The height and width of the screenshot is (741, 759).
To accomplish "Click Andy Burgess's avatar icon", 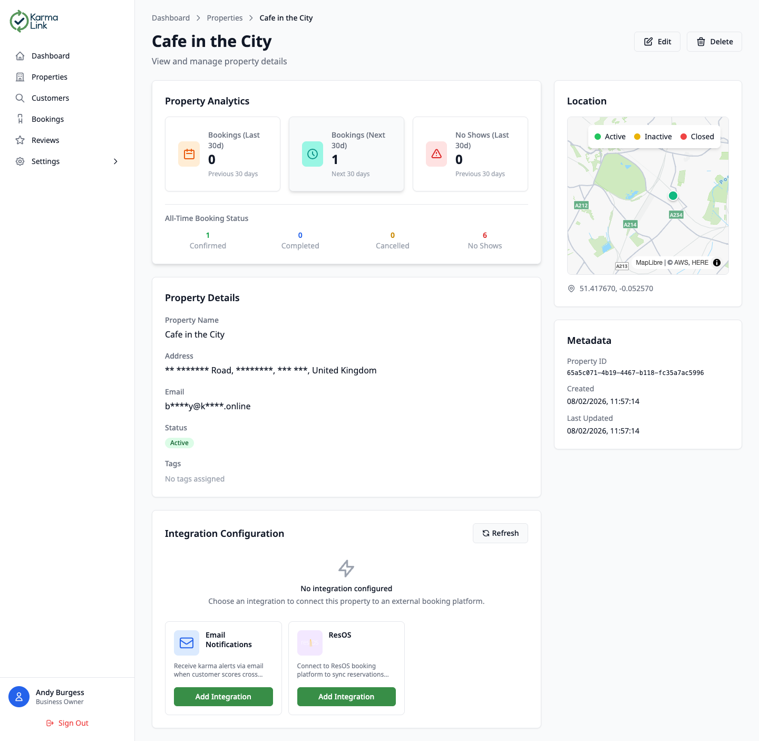I will pyautogui.click(x=19, y=696).
